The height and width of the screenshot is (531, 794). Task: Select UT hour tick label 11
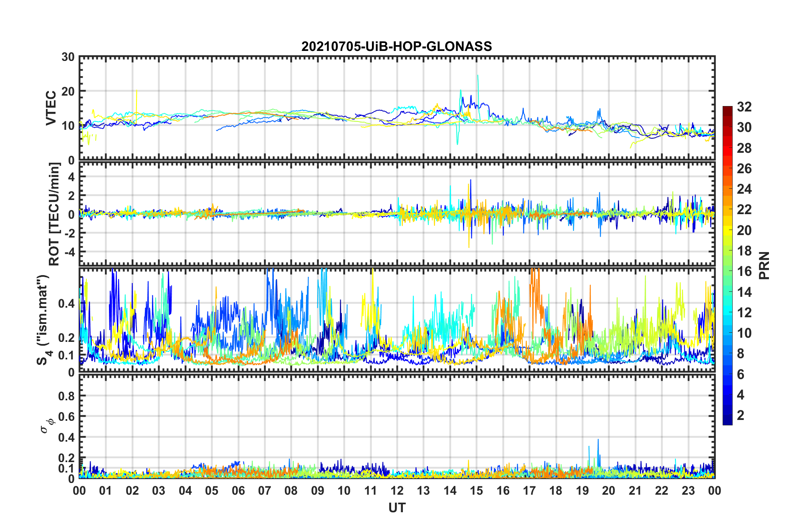[371, 491]
